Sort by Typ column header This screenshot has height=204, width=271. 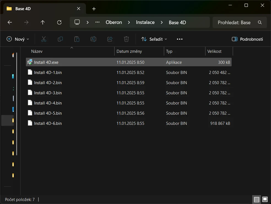pos(185,51)
